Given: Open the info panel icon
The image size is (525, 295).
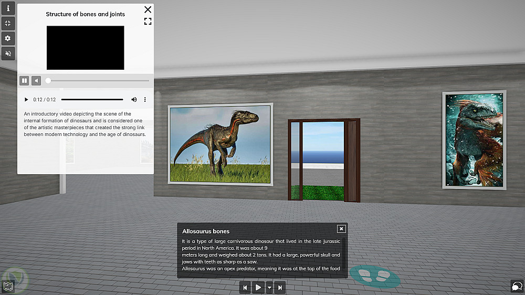Looking at the screenshot, I should (8, 8).
